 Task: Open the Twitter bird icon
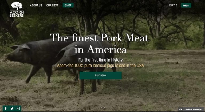coord(12,109)
